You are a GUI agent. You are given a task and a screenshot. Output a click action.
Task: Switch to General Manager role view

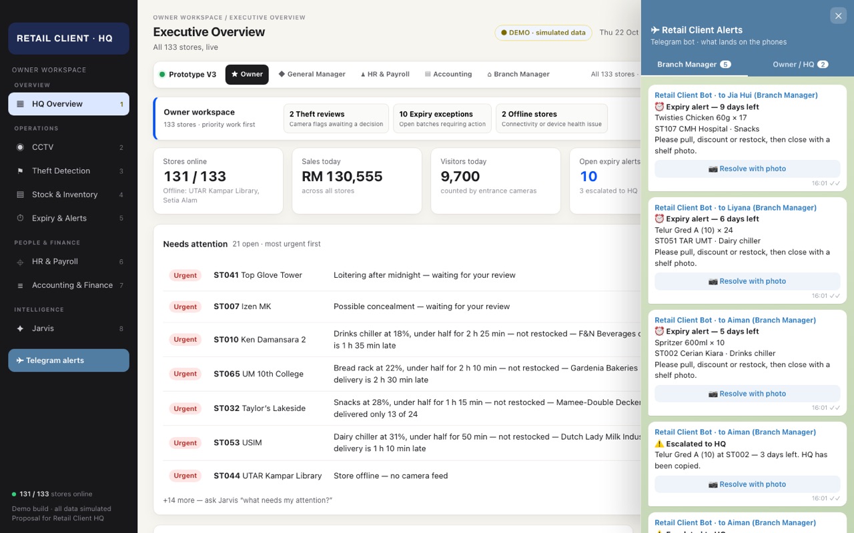[x=312, y=75]
